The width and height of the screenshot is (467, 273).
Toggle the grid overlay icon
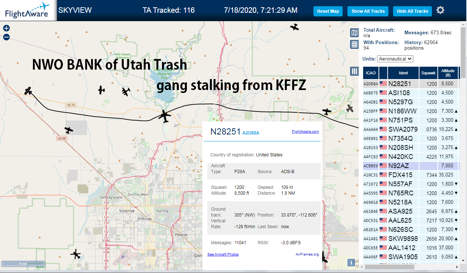tap(354, 44)
